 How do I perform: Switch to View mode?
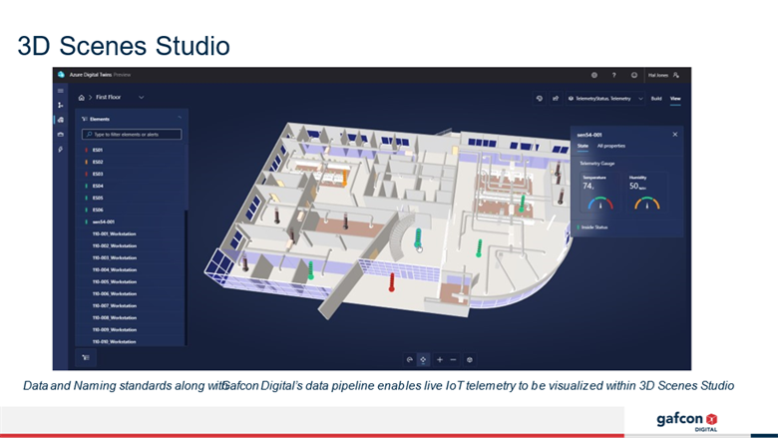675,98
